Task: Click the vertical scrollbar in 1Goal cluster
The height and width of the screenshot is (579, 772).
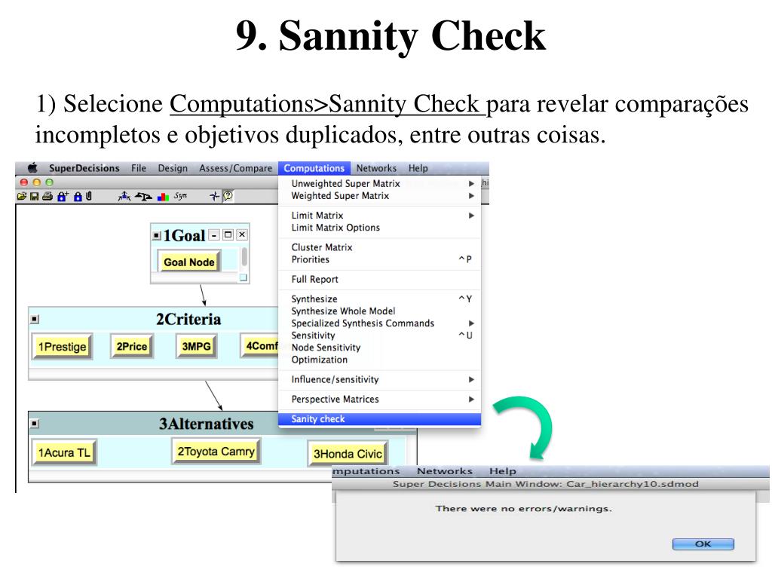Action: [x=244, y=258]
